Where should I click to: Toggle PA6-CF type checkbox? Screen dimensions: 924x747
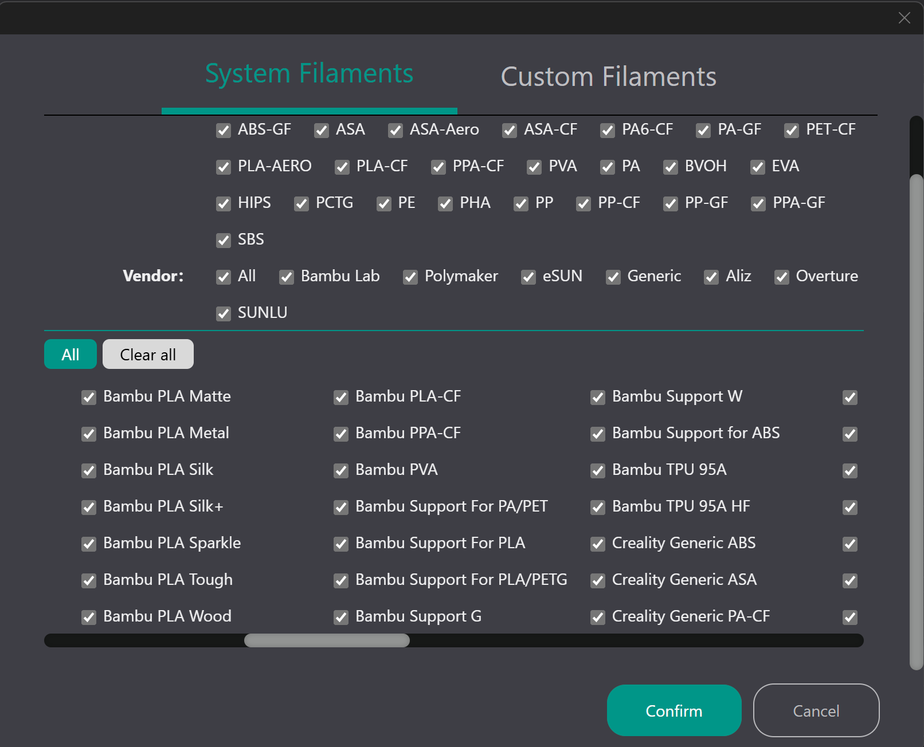click(x=608, y=131)
